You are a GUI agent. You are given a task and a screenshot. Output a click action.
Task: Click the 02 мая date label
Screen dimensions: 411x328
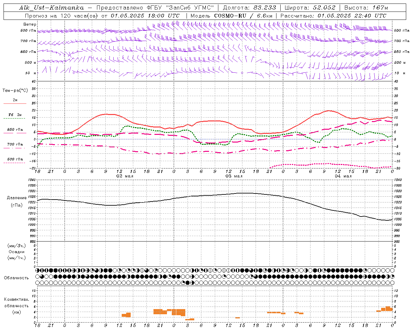pos(125,176)
